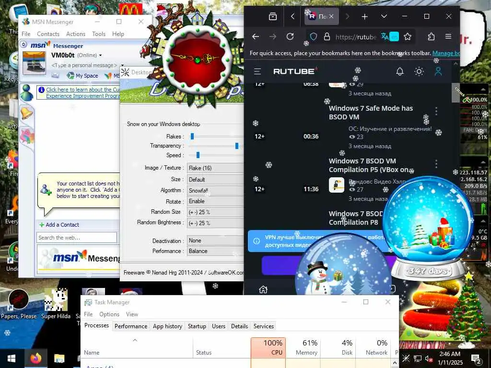Switch to the Performance tab in Task Manager

click(x=131, y=326)
